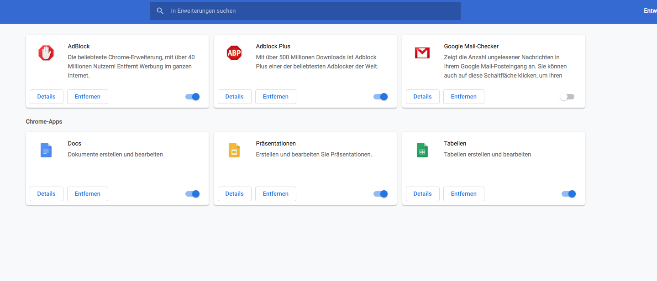Click the Adblock Plus ABP icon
This screenshot has width=657, height=281.
(x=234, y=53)
